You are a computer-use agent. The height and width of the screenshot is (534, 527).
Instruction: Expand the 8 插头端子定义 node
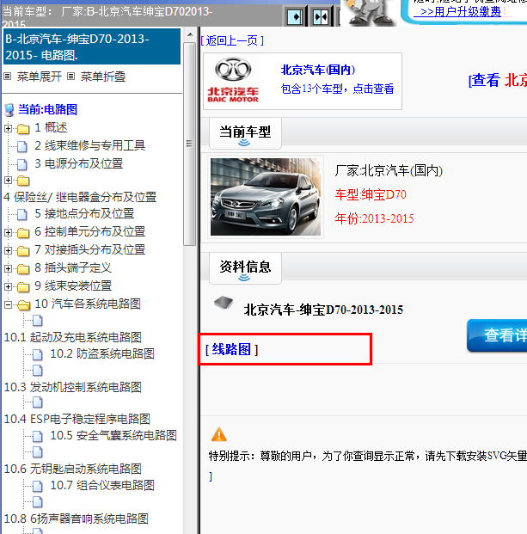9,268
